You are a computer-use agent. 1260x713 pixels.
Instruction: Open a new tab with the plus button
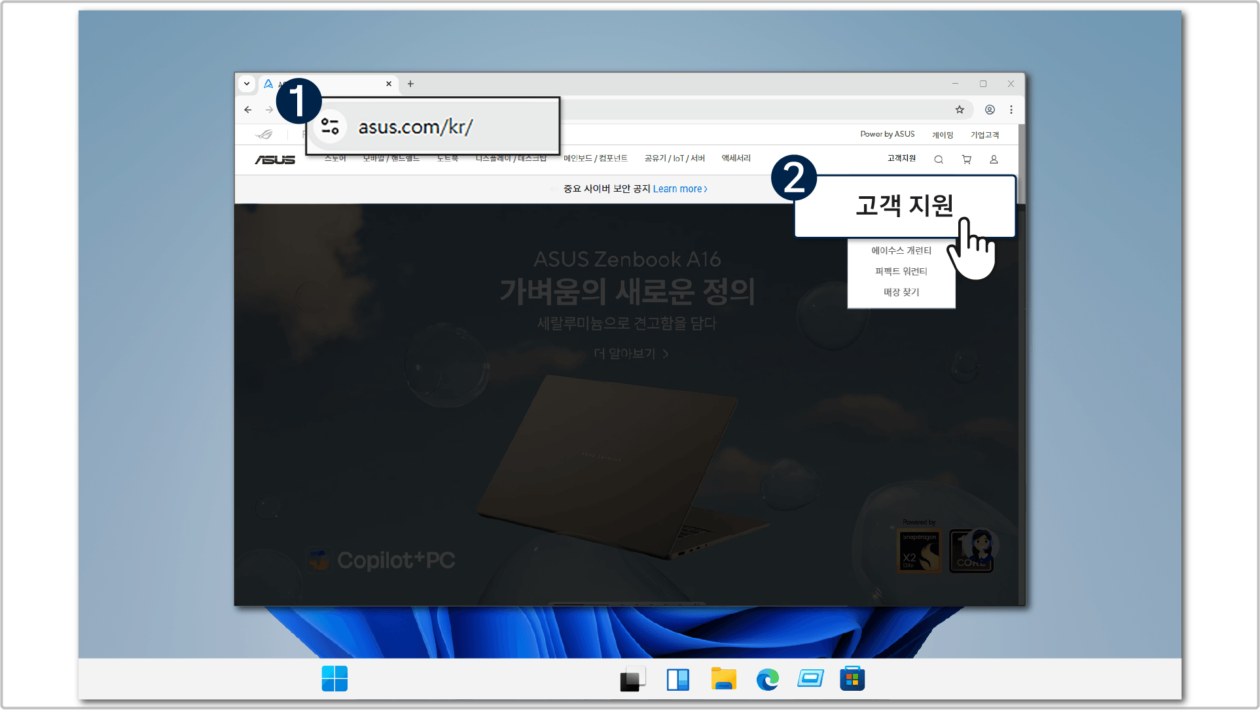(x=410, y=84)
